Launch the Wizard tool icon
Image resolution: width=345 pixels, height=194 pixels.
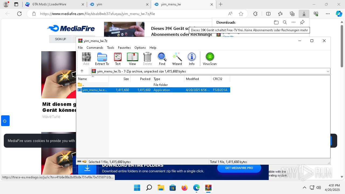point(177,59)
